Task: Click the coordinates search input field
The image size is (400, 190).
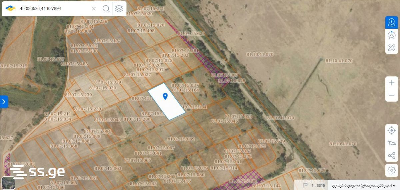Action: [53, 9]
